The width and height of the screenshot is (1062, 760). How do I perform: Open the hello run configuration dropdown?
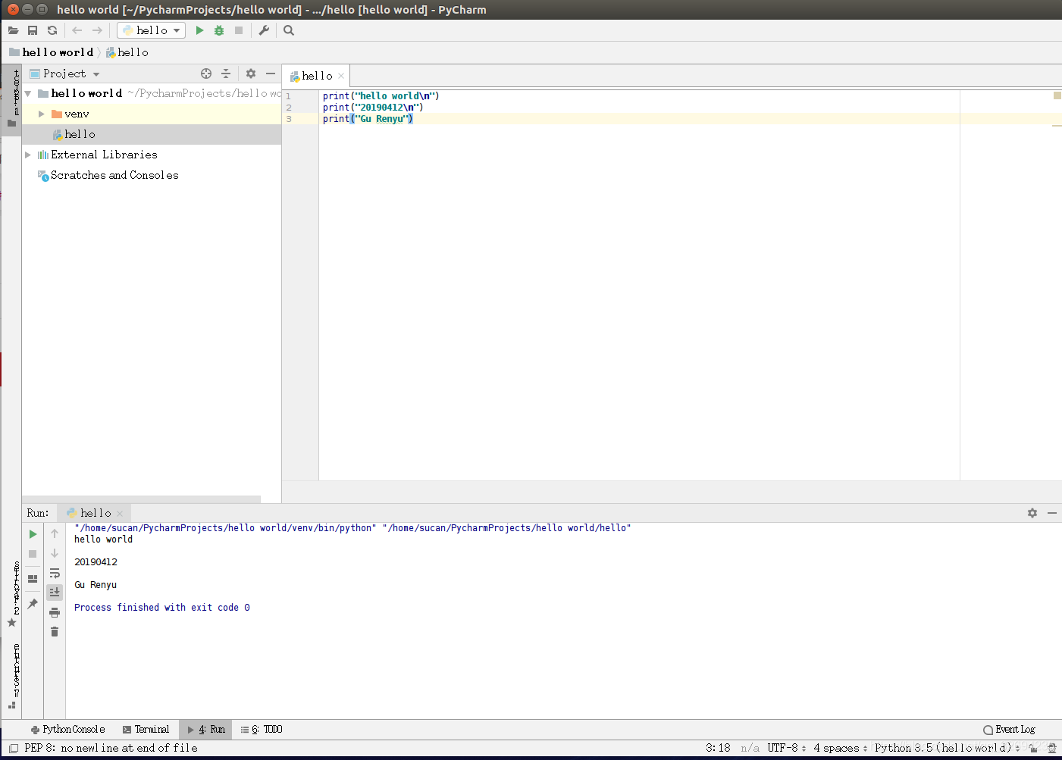pos(152,30)
